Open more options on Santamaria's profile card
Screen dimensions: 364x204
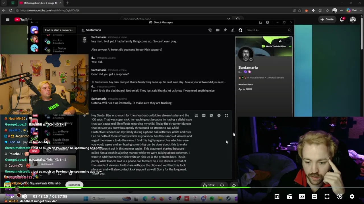click(x=288, y=41)
